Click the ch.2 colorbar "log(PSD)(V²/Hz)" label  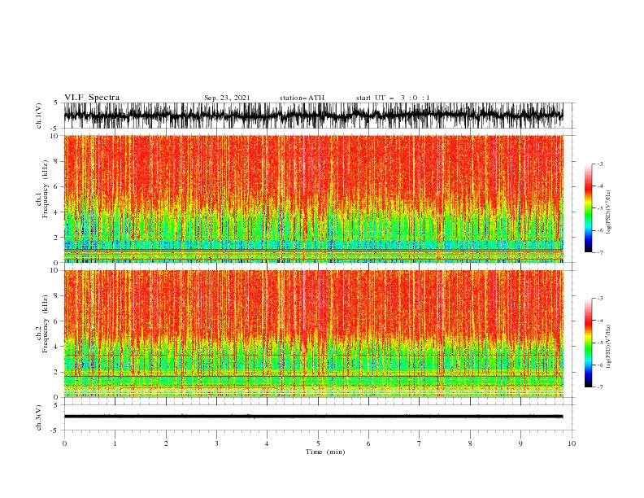point(608,347)
